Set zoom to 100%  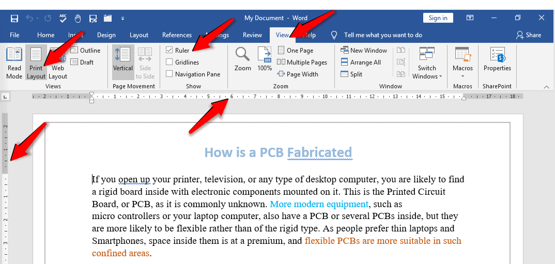click(265, 59)
